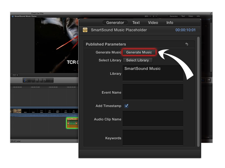The image size is (225, 168).
Task: Click the share icon at the right edge of the Final Cut toolbar
Action: click(x=208, y=80)
